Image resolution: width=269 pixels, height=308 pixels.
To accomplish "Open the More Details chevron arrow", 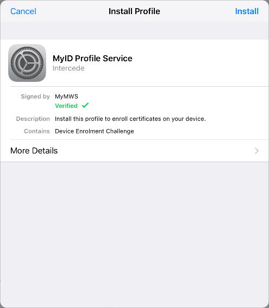I will pyautogui.click(x=257, y=151).
